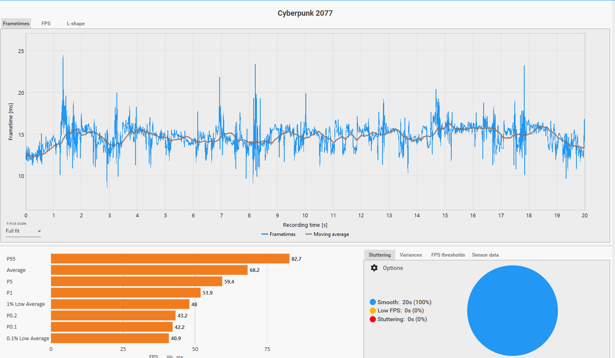Select the orange 1% Low Average bar

click(x=120, y=304)
